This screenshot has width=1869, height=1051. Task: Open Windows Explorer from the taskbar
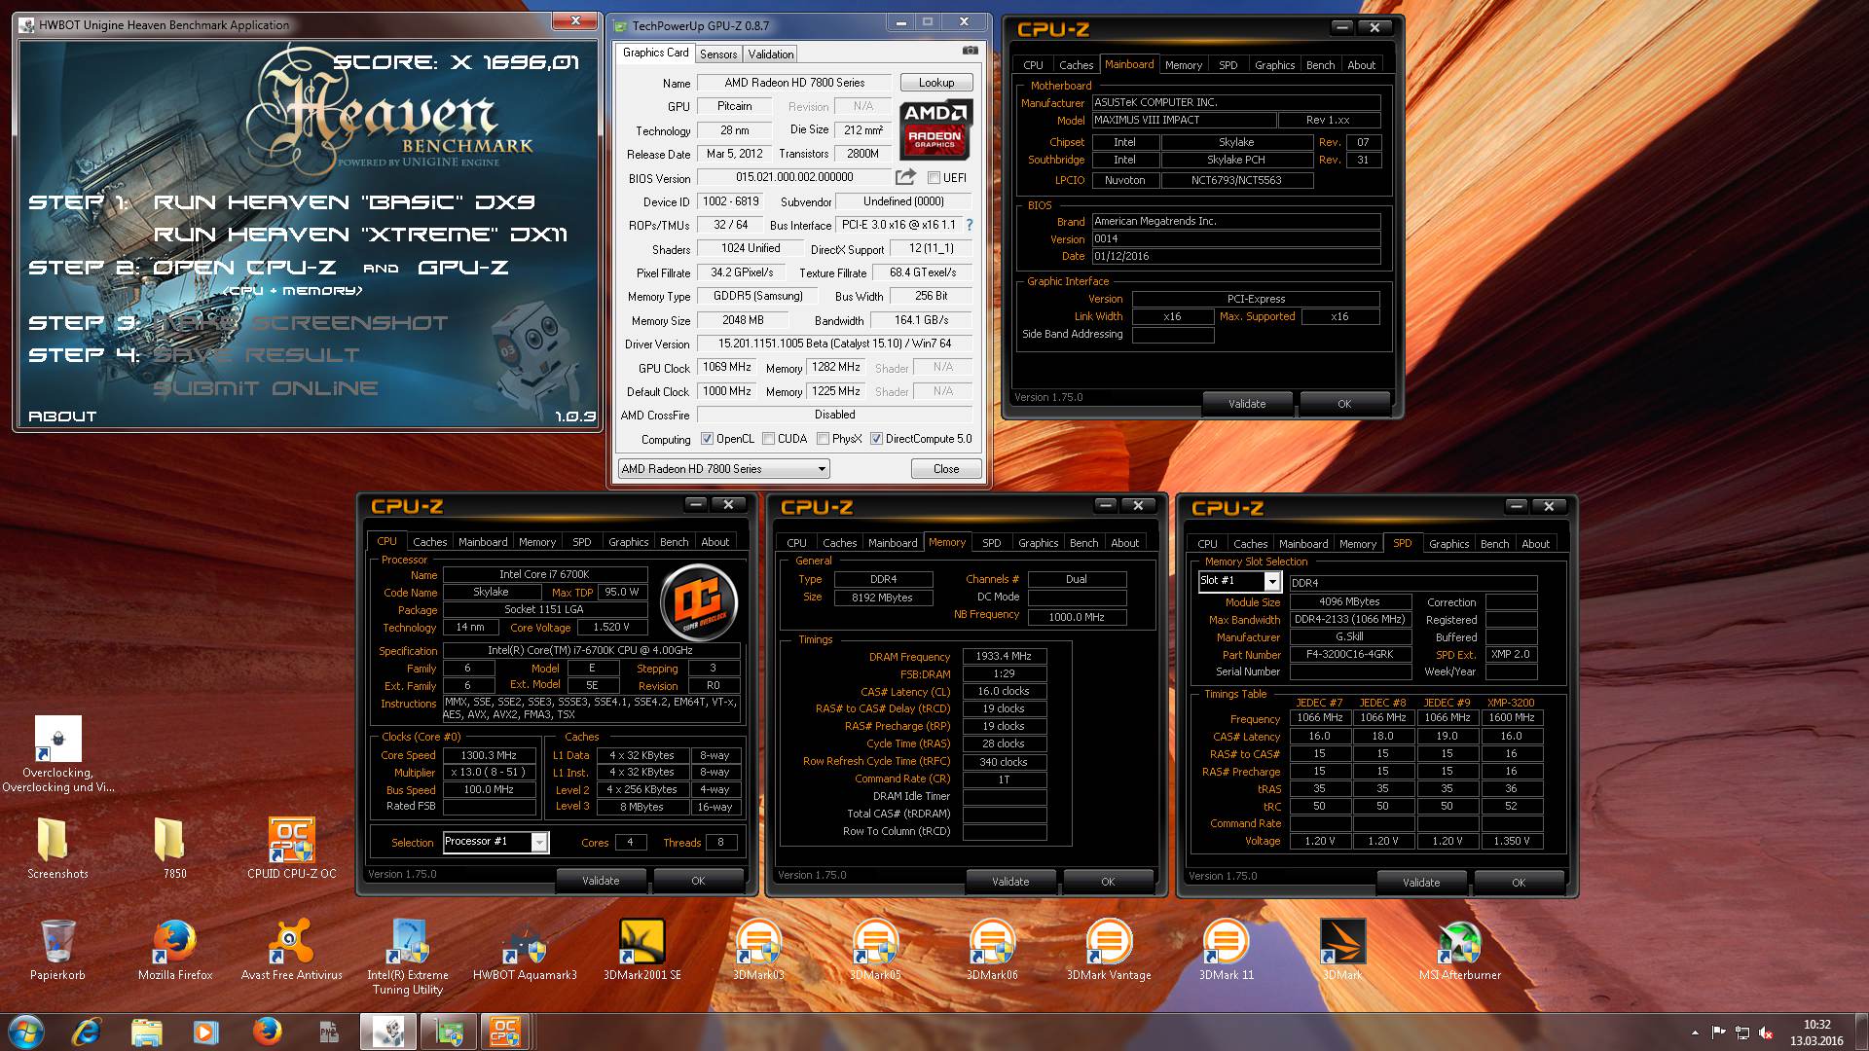[x=146, y=1032]
